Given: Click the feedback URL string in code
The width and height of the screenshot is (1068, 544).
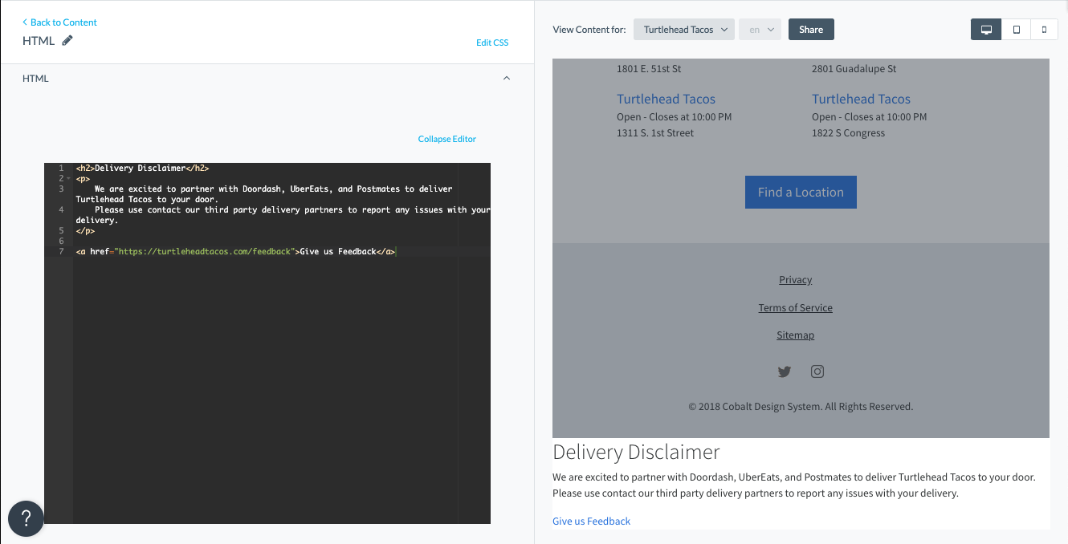Looking at the screenshot, I should pos(204,252).
